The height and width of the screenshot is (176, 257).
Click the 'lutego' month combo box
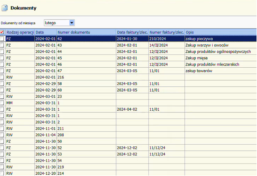[56, 23]
